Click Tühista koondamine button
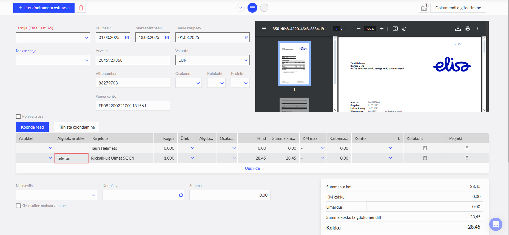 [77, 127]
